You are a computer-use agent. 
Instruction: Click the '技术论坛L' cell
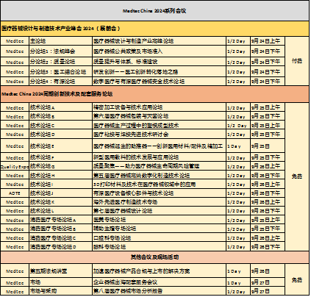pos(60,211)
